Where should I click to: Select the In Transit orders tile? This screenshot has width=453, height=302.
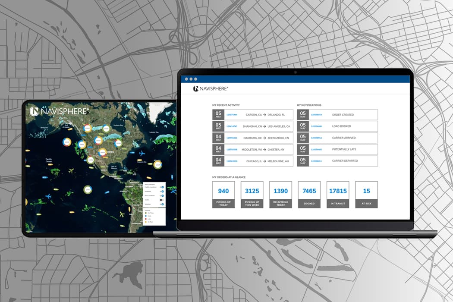point(338,195)
